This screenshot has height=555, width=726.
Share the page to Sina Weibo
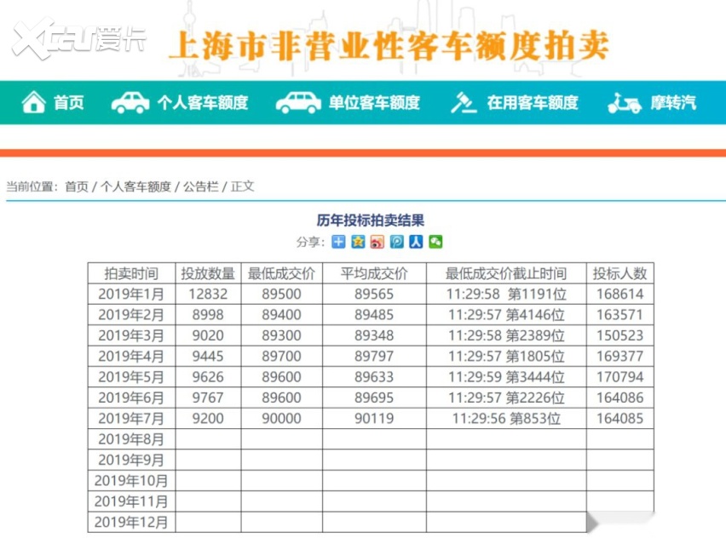point(377,242)
